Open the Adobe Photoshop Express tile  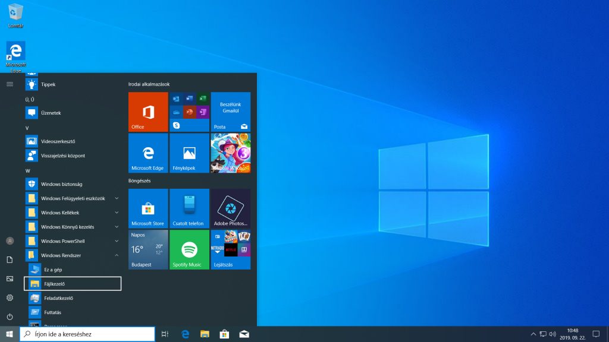click(230, 208)
